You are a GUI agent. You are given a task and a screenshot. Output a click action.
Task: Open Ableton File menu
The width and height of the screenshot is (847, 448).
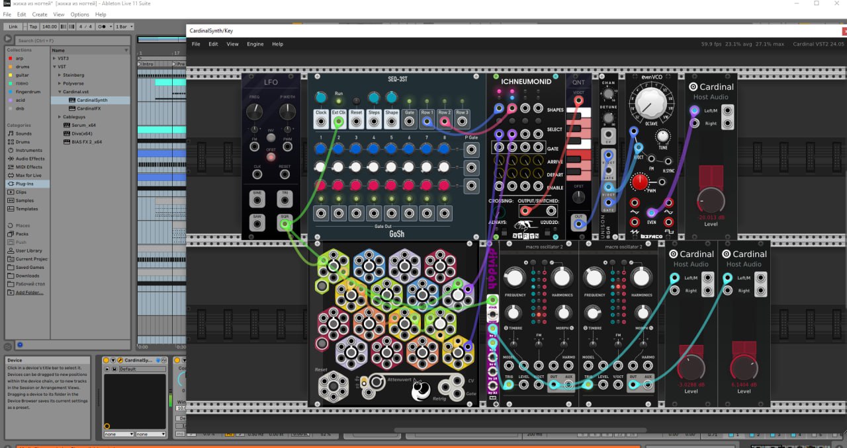pyautogui.click(x=7, y=15)
